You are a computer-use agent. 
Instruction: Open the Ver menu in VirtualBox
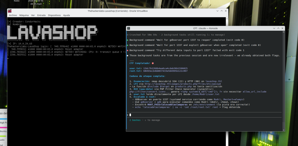click(x=33, y=15)
